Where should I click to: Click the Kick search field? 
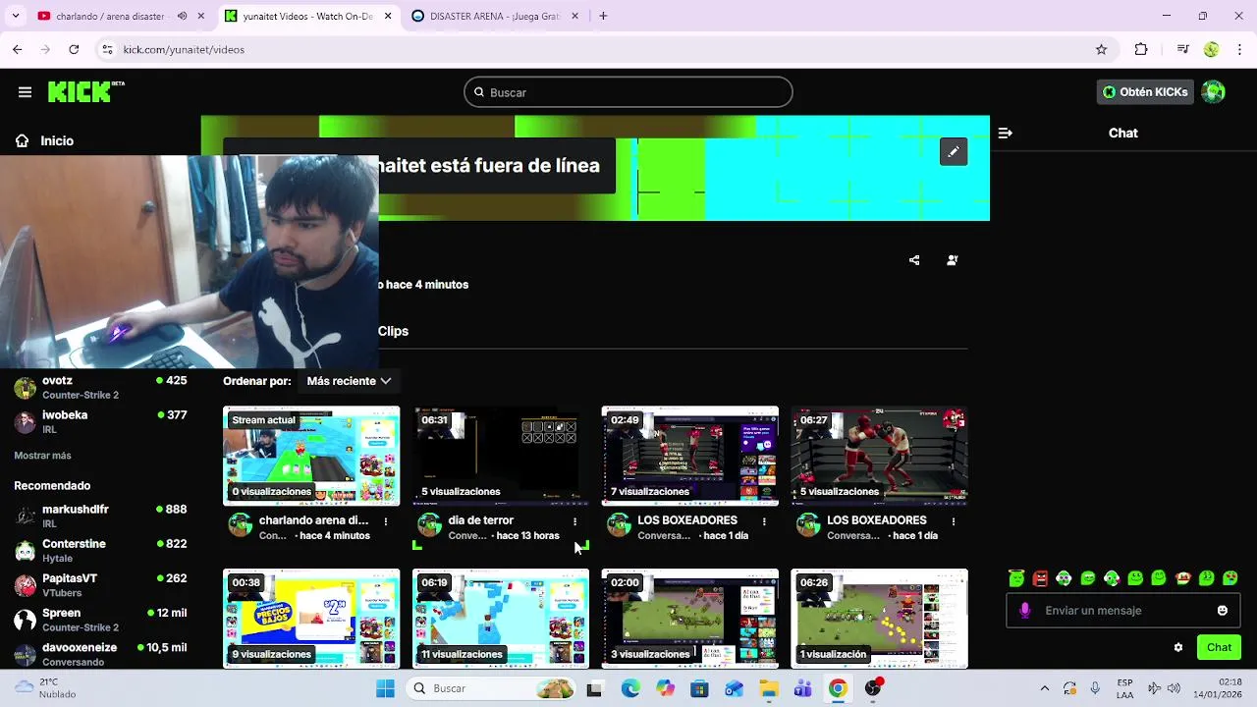pos(628,92)
